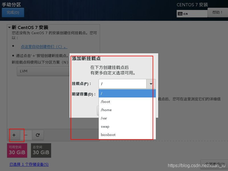Image resolution: width=228 pixels, height=171 pixels.
Task: Click the keyboard layout cn indicator
Action: (192, 13)
